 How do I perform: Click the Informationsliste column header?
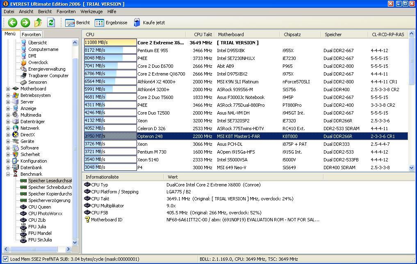tap(124, 177)
